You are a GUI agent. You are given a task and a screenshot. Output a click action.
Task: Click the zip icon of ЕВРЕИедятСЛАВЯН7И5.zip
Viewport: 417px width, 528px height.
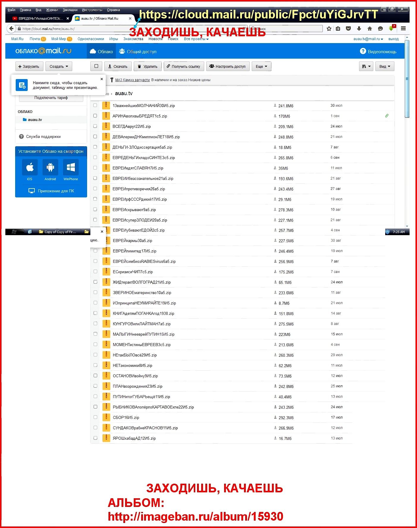coord(106,168)
